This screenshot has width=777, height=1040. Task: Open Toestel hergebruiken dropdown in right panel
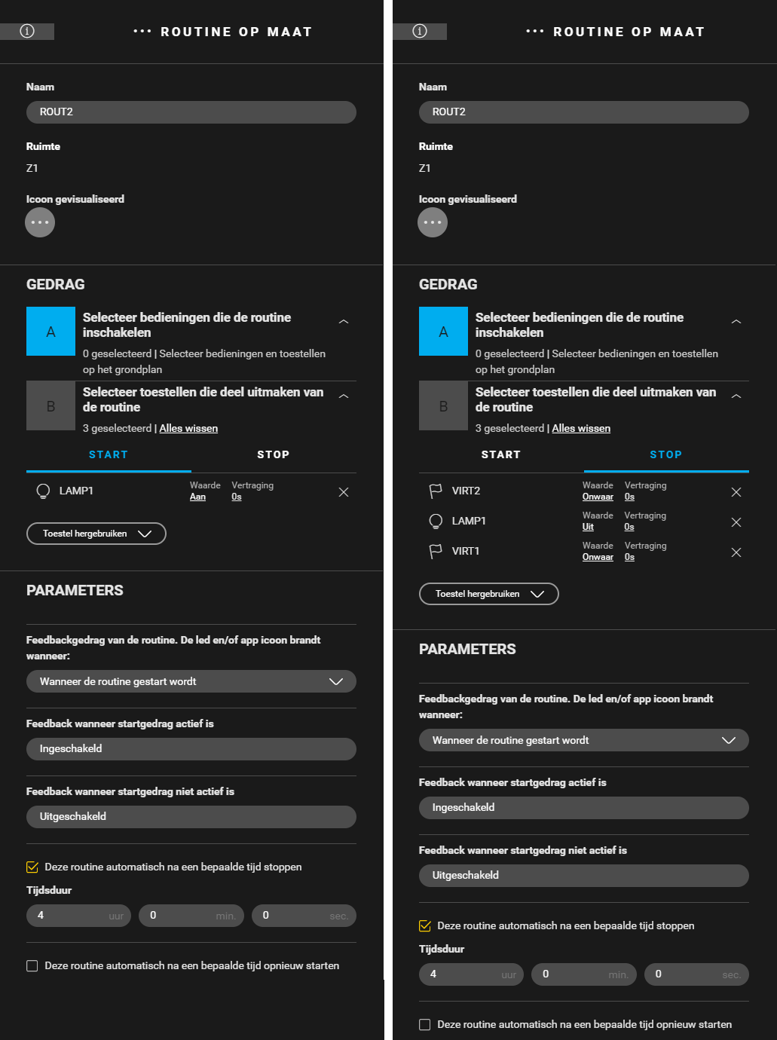tap(489, 594)
